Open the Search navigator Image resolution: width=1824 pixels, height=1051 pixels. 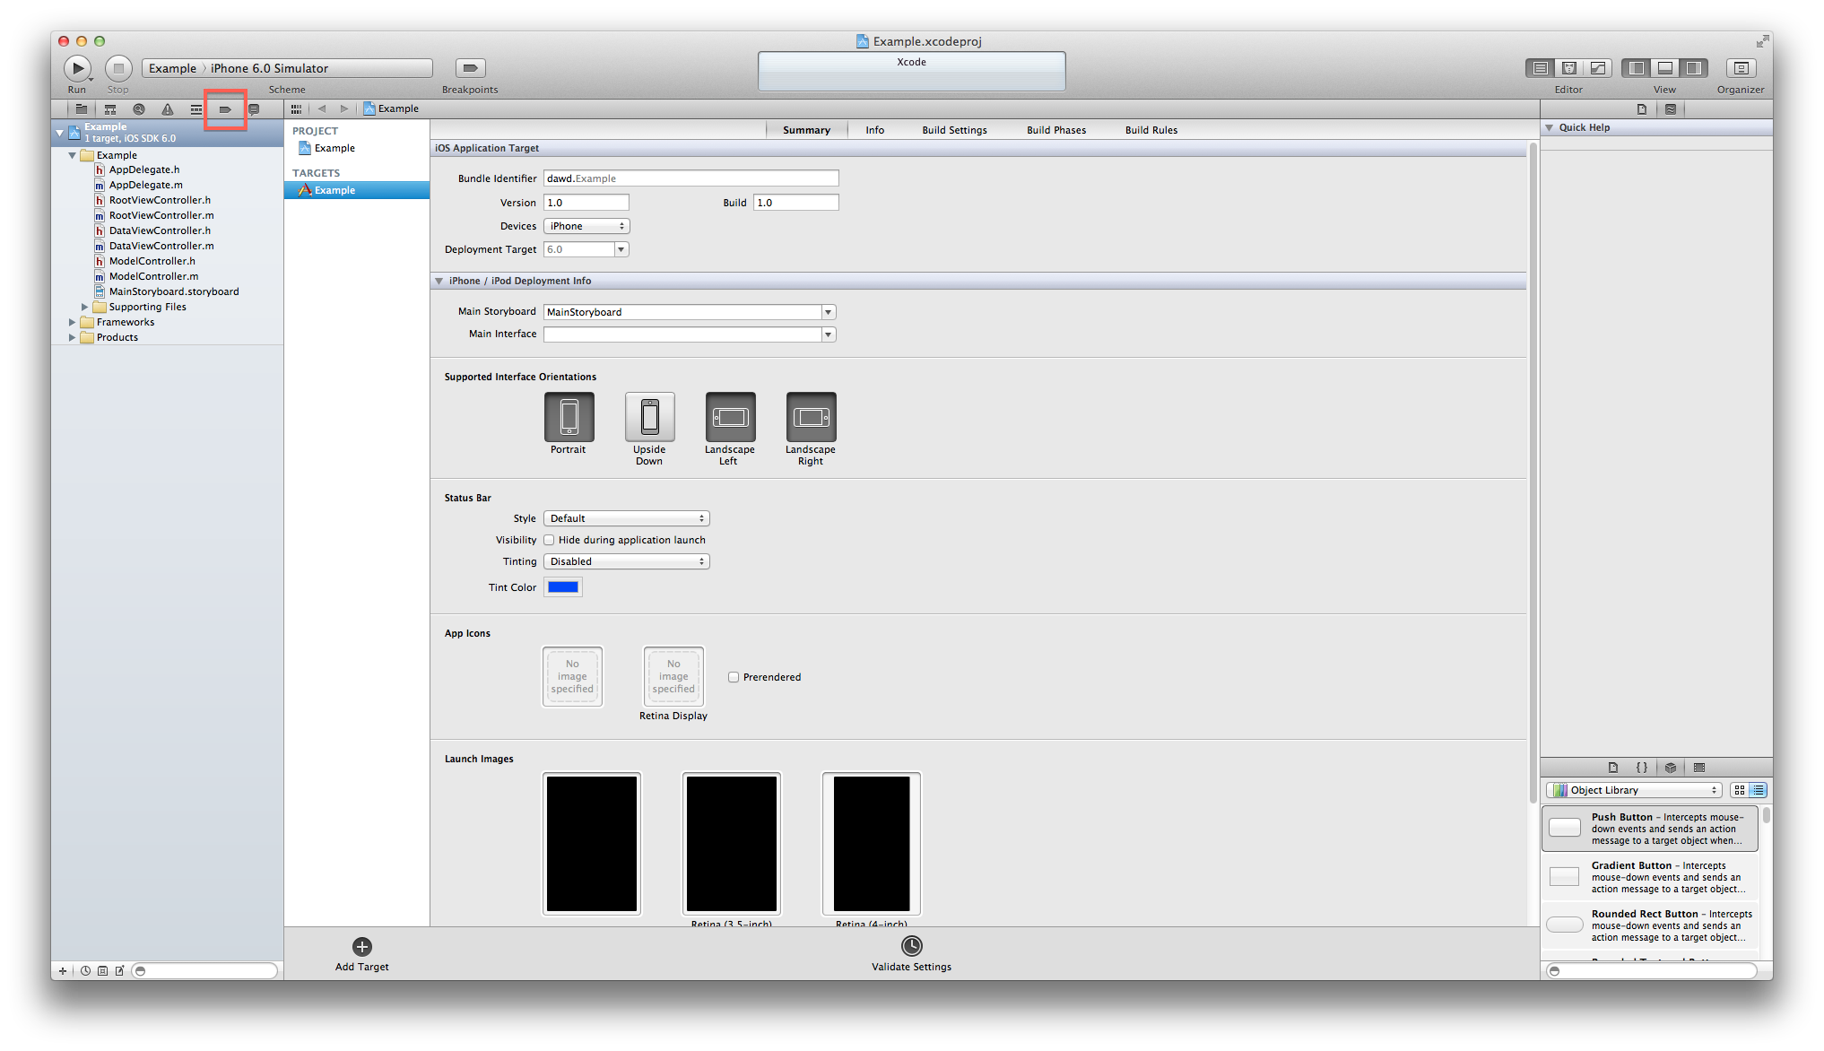pyautogui.click(x=139, y=109)
